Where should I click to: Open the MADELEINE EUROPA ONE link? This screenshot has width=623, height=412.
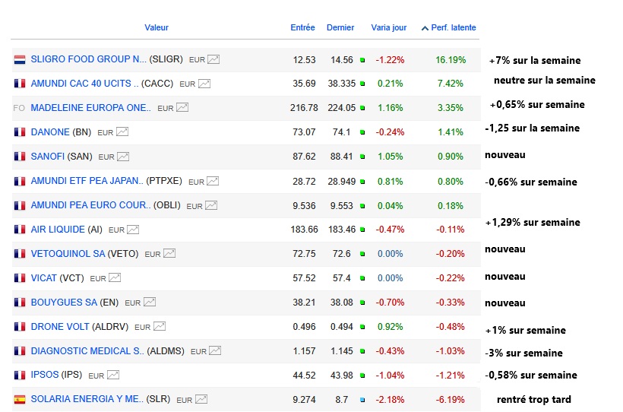pos(91,108)
